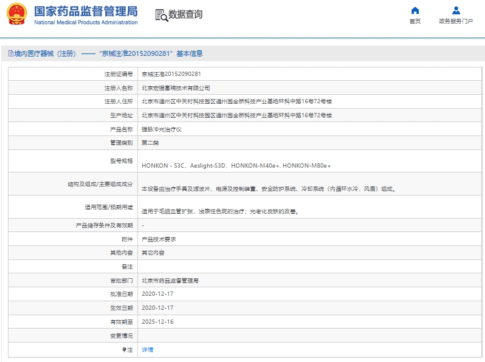This screenshot has height=362, width=485.
Task: Click the 有效期至 row label
Action: coord(122,322)
